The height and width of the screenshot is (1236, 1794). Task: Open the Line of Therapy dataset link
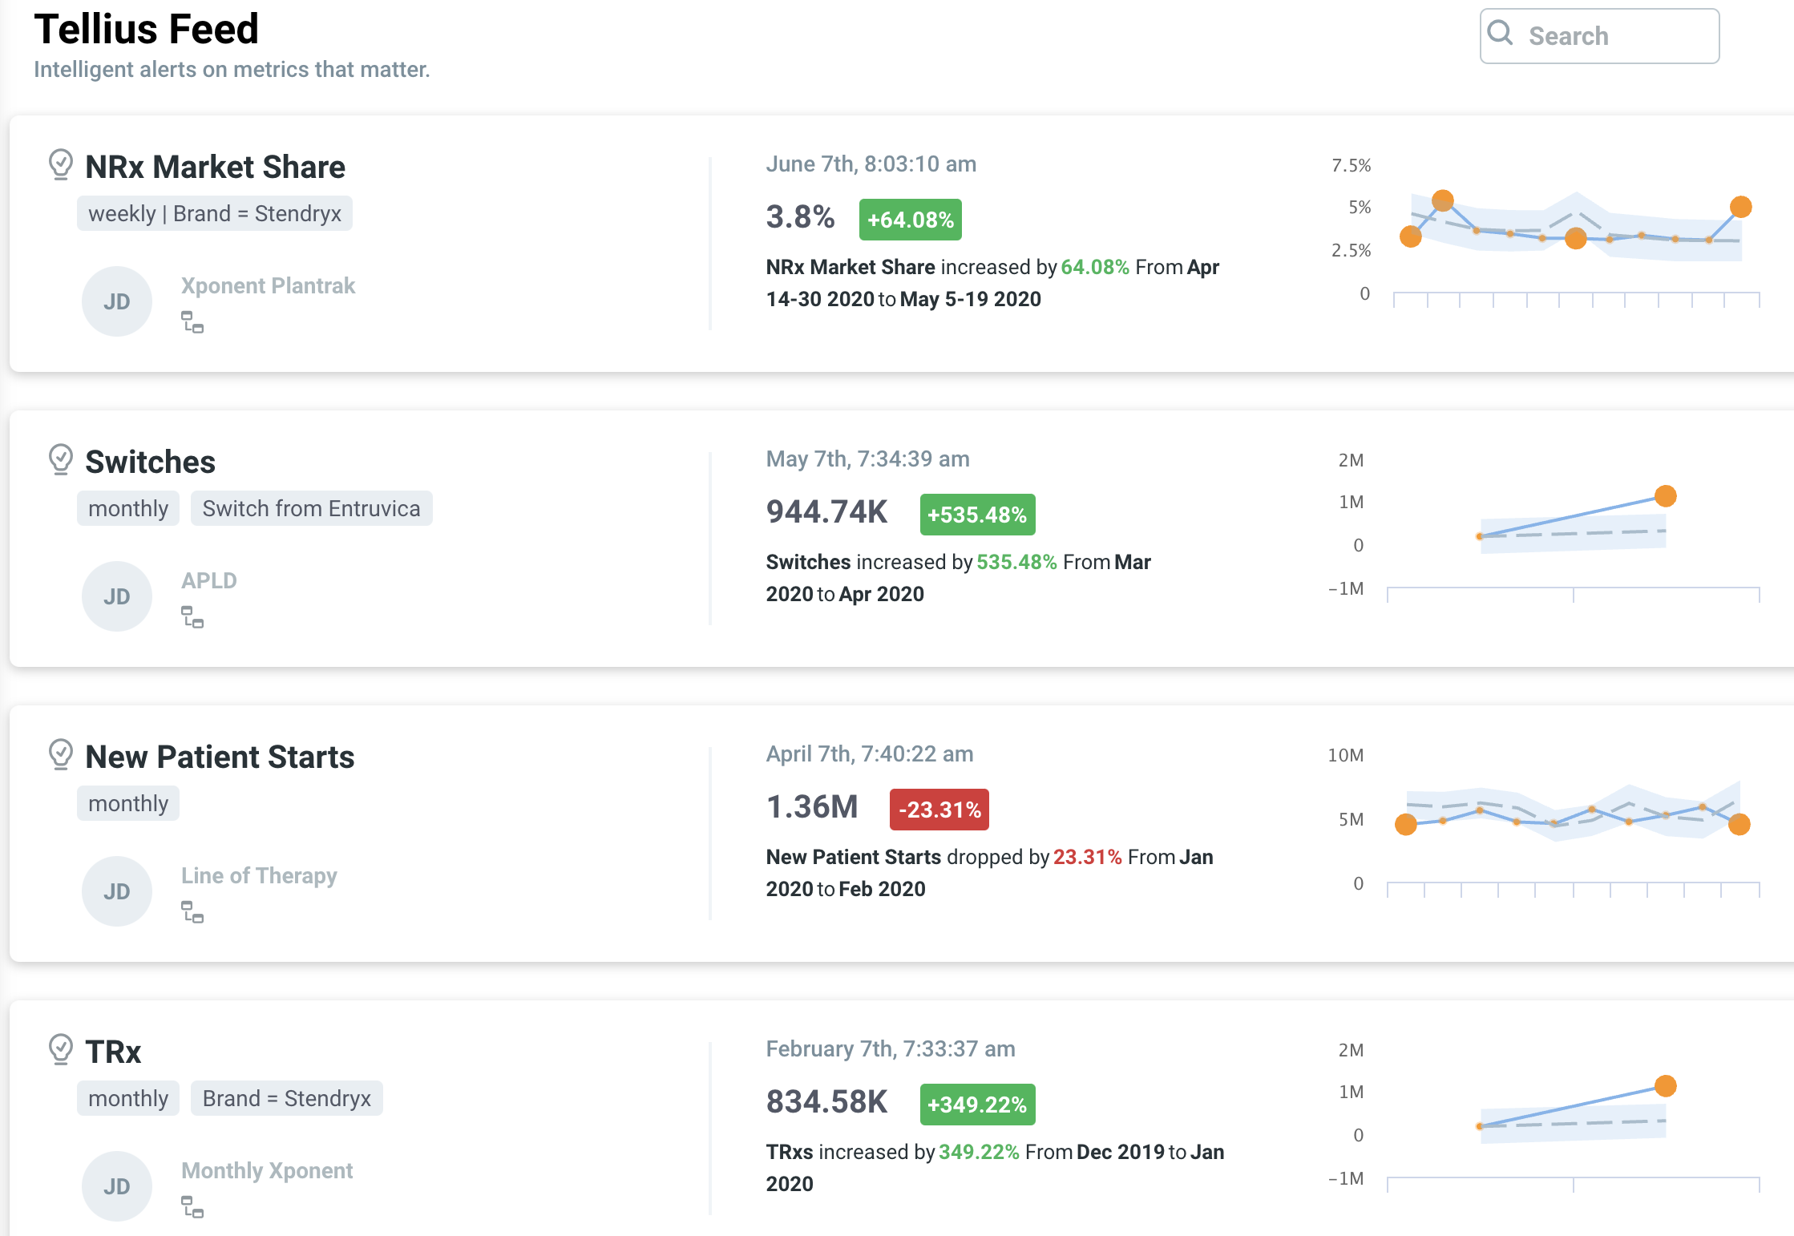259,875
